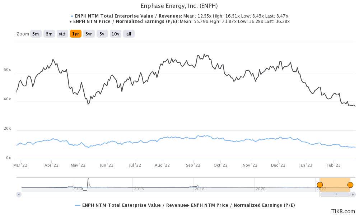This screenshot has width=359, height=215.
Task: Open the 10y chart view
Action: point(115,34)
